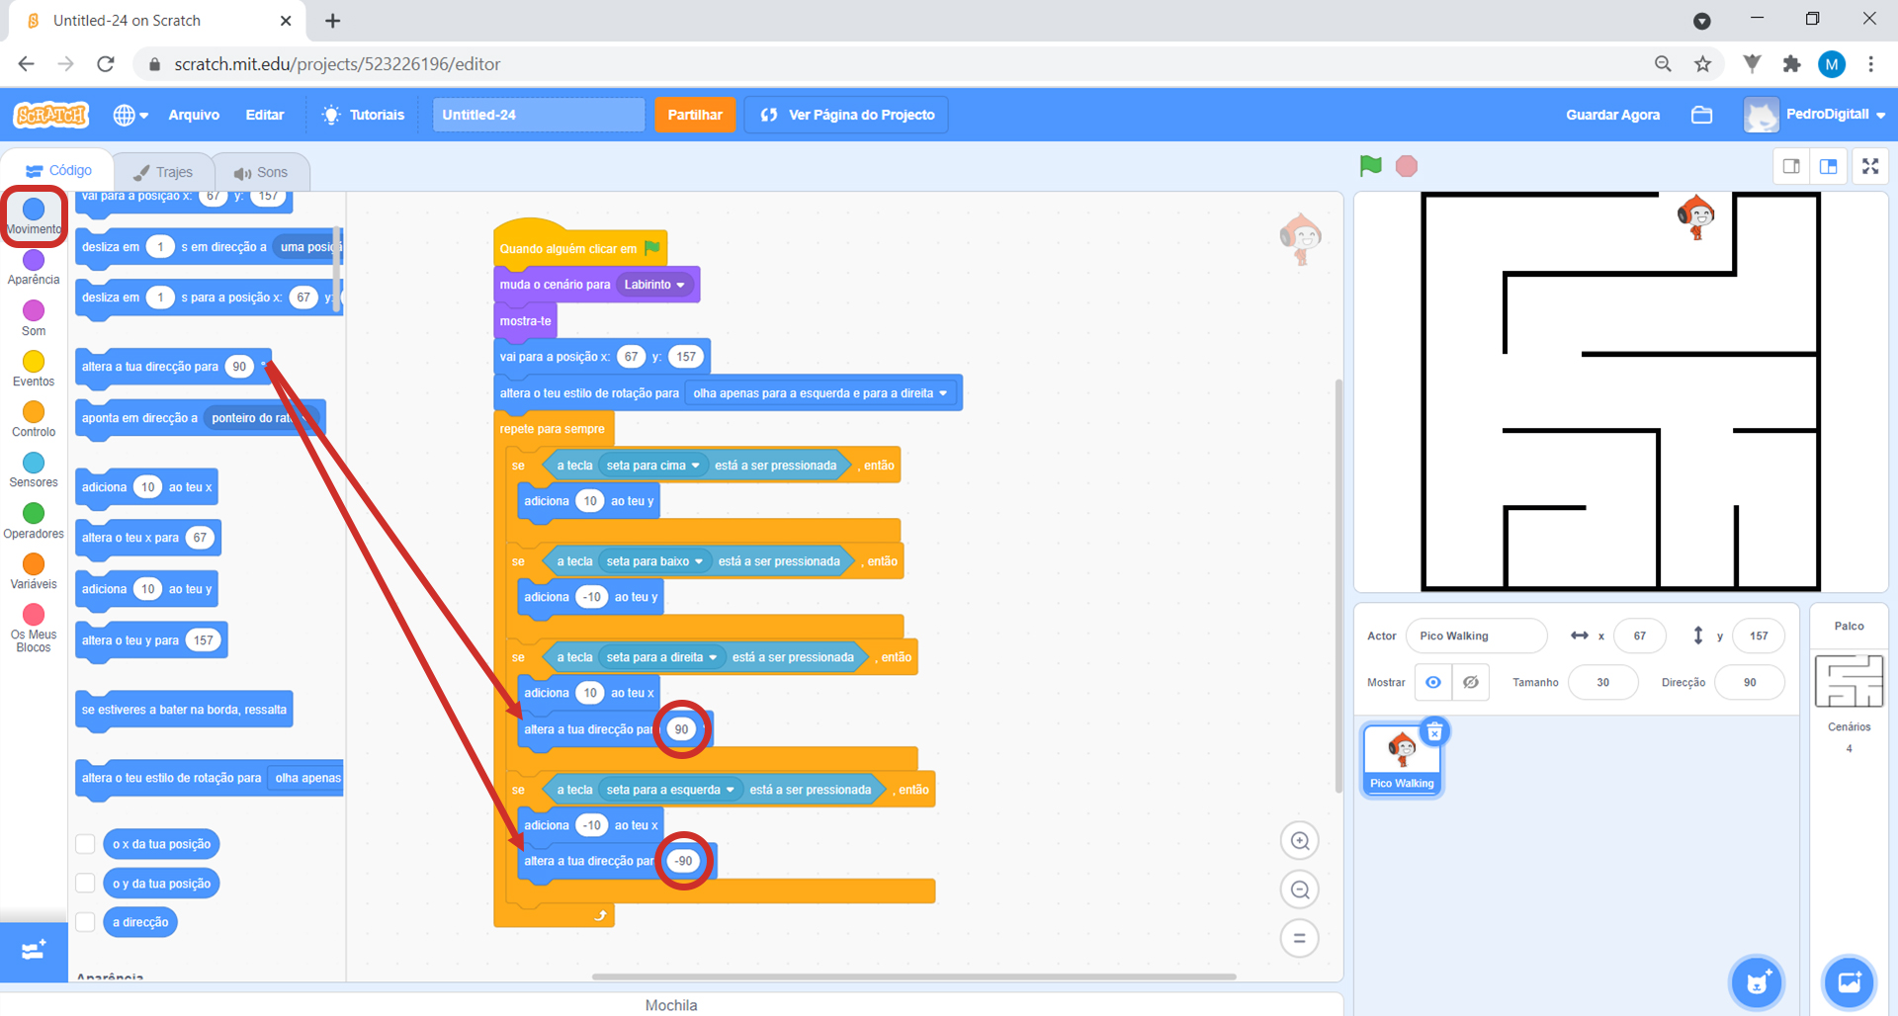Select the Sensores block category
The width and height of the screenshot is (1898, 1016).
point(34,469)
